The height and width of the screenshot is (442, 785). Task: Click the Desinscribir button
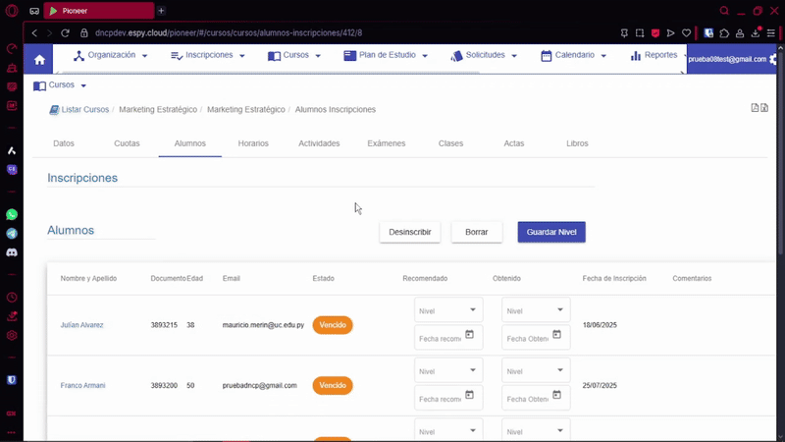point(410,232)
